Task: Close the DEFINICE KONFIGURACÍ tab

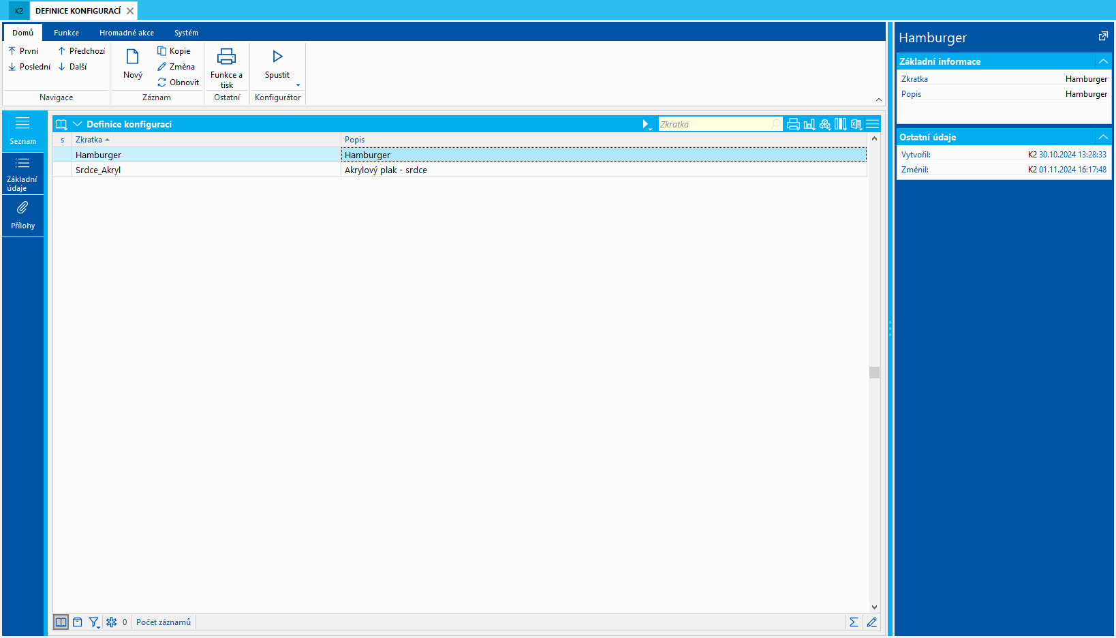Action: click(x=130, y=11)
